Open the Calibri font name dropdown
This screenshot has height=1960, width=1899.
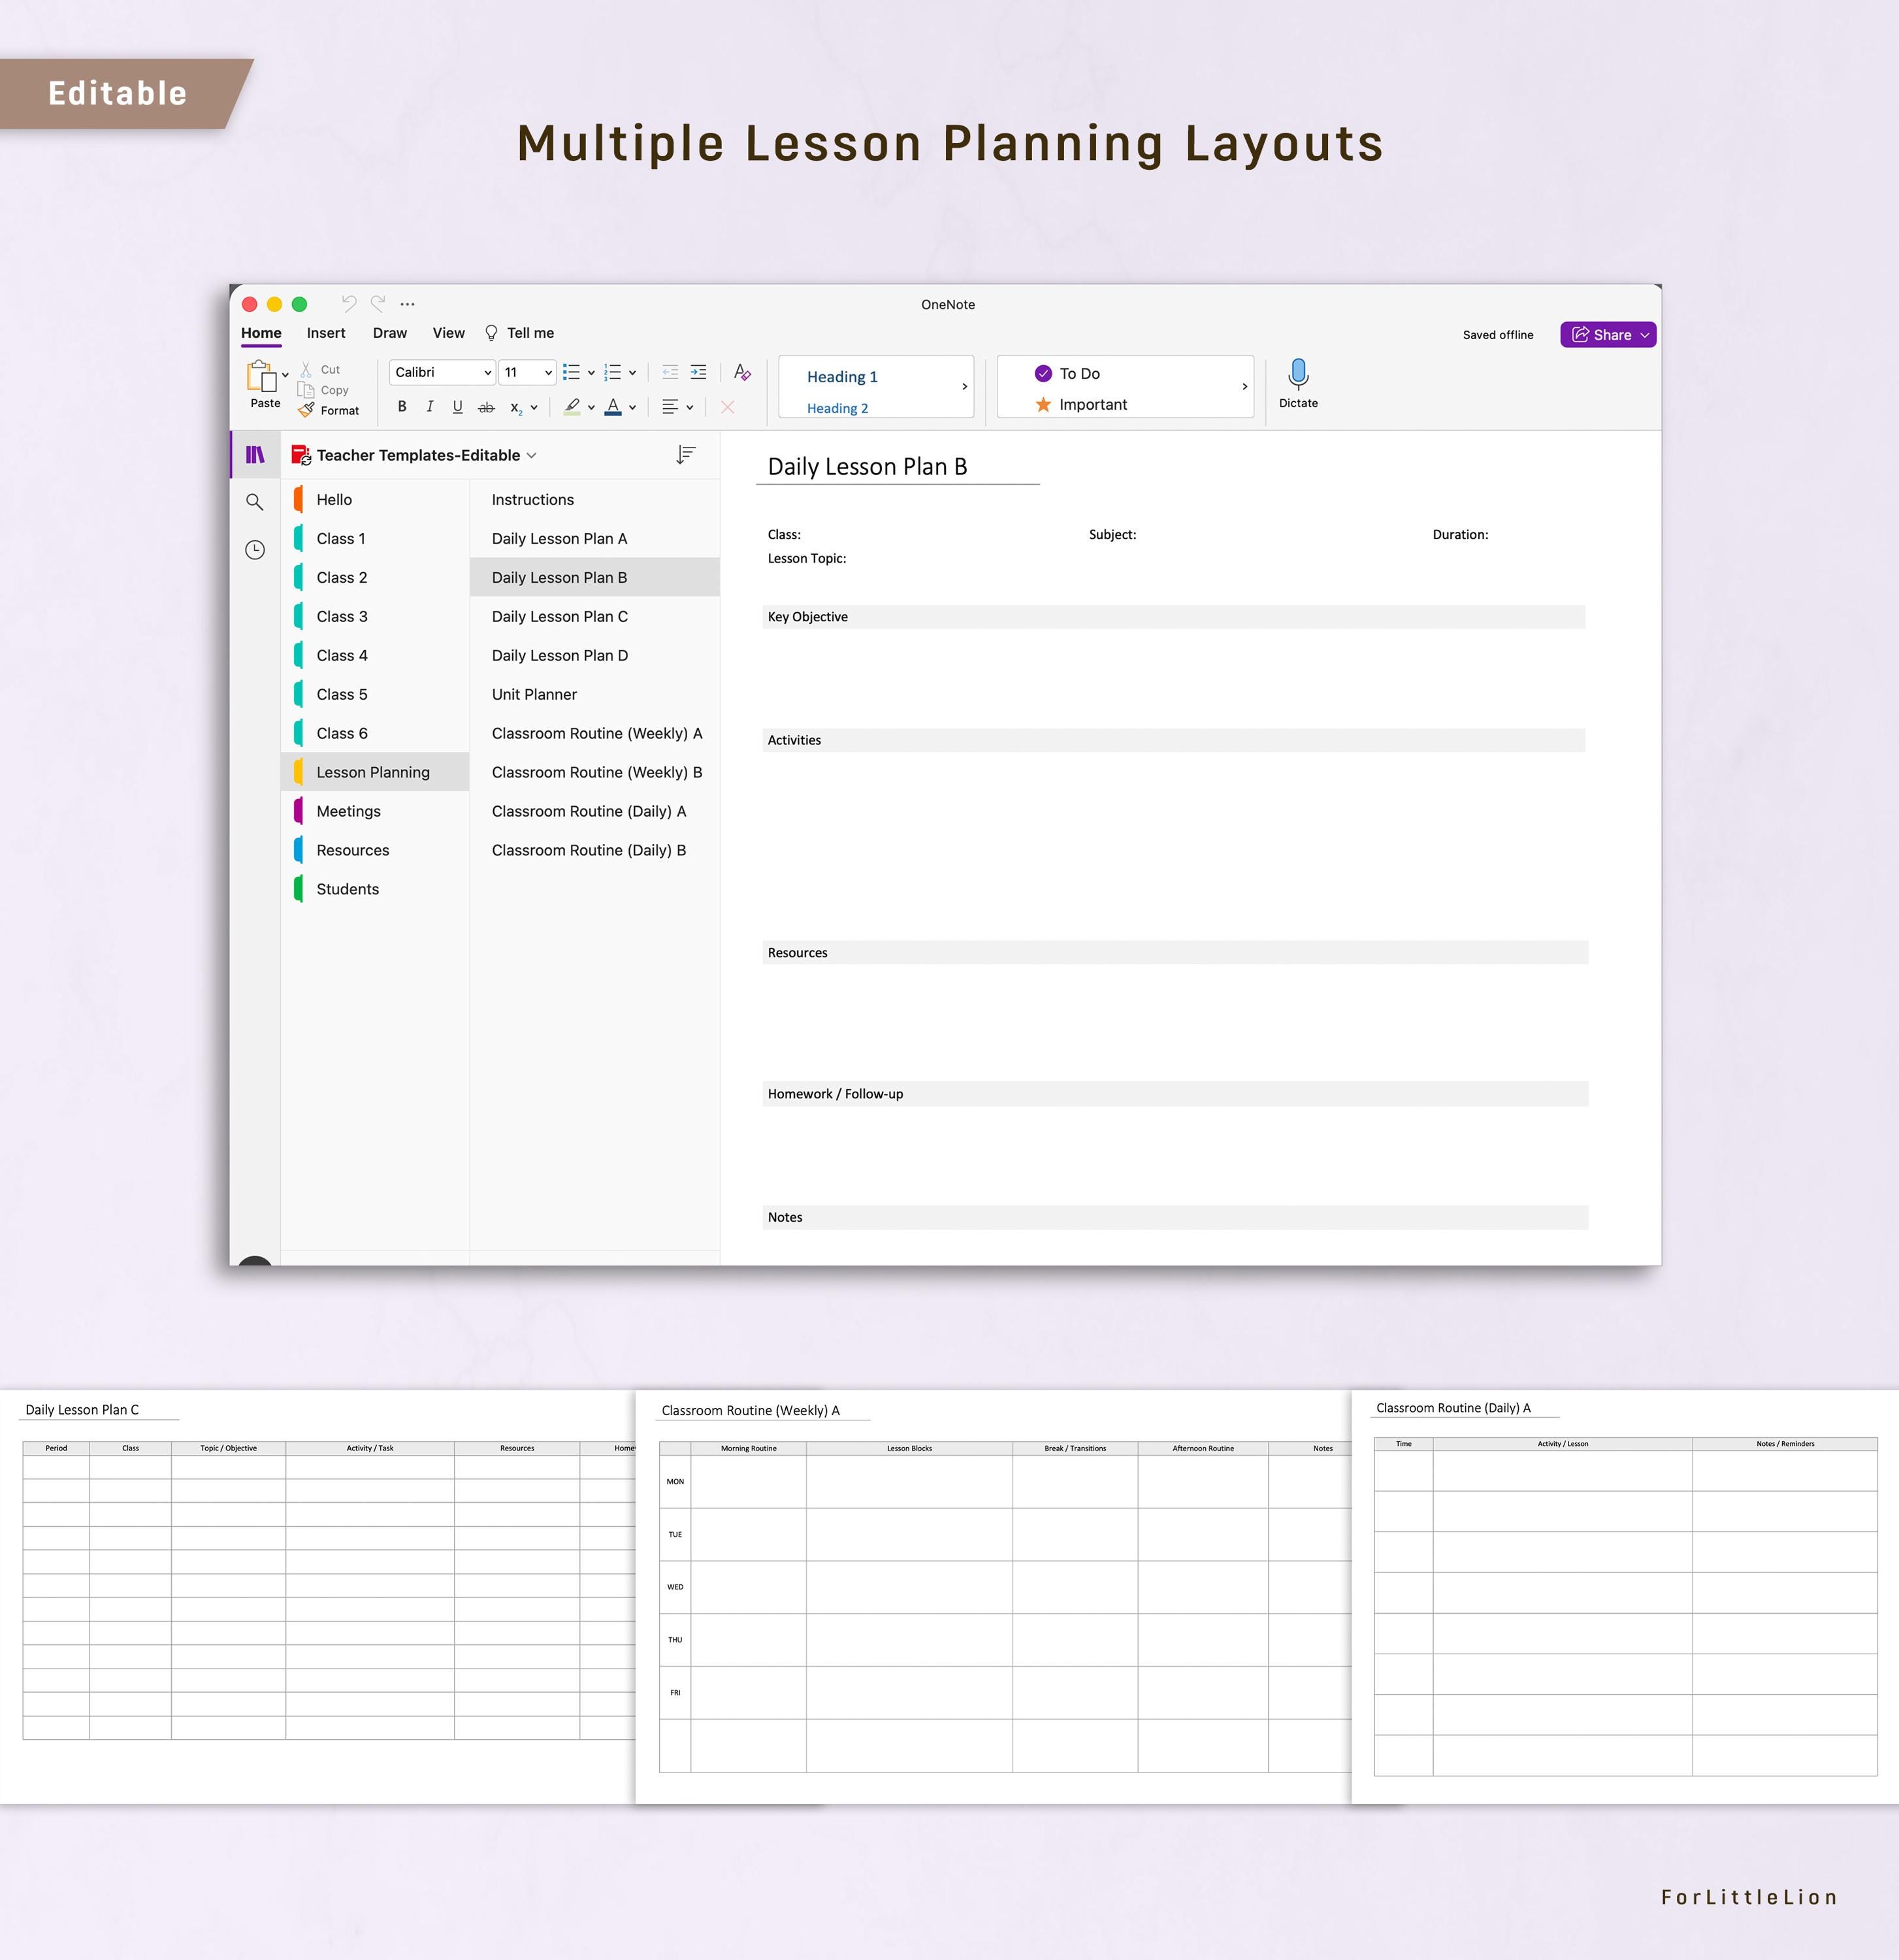[x=442, y=372]
